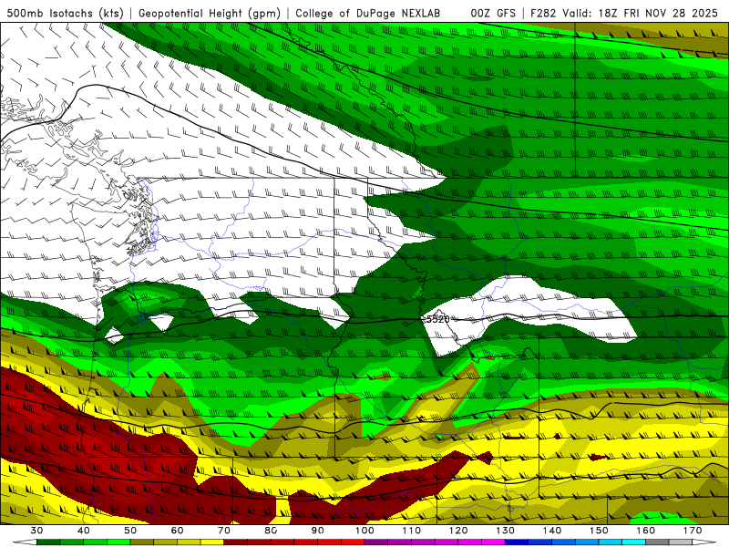This screenshot has height=547, width=729.
Task: Click the '500mb Isotachs (kts)' title text
Action: (65, 13)
